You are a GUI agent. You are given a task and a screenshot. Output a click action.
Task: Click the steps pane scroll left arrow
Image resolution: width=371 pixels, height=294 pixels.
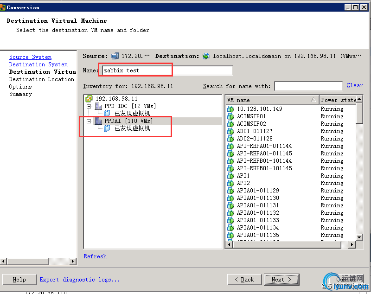coord(3,262)
